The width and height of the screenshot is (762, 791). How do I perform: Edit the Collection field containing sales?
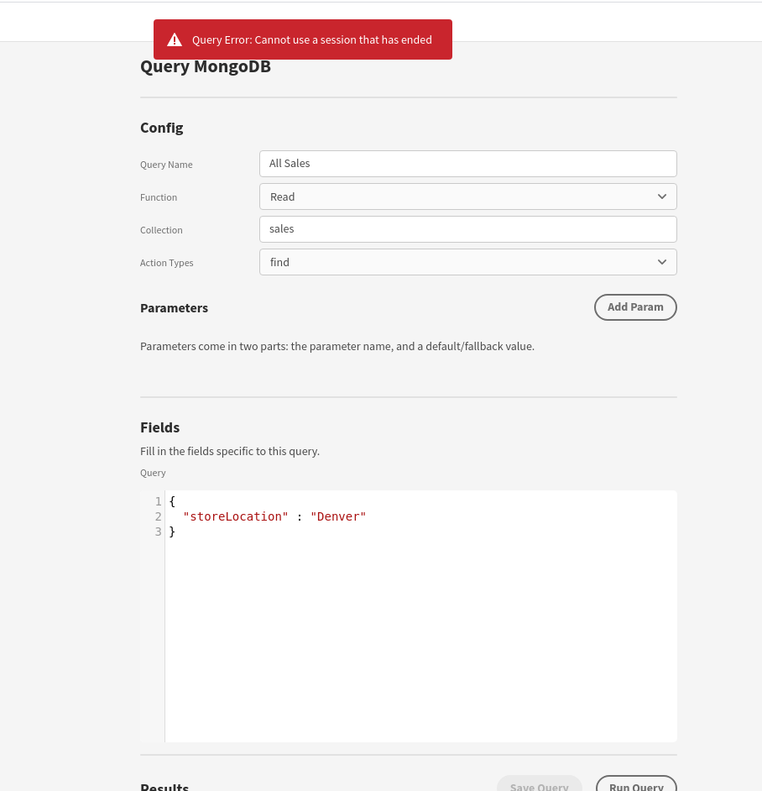point(468,229)
